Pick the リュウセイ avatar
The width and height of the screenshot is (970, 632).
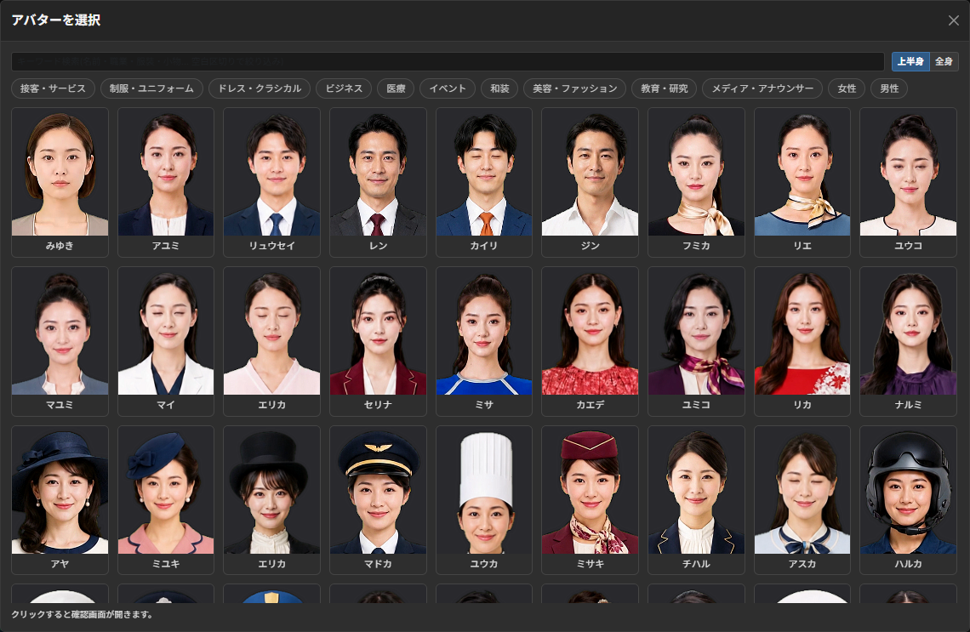271,182
